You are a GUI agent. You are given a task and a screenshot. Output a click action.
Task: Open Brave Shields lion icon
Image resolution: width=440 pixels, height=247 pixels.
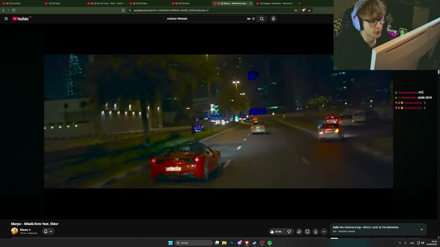point(304,10)
